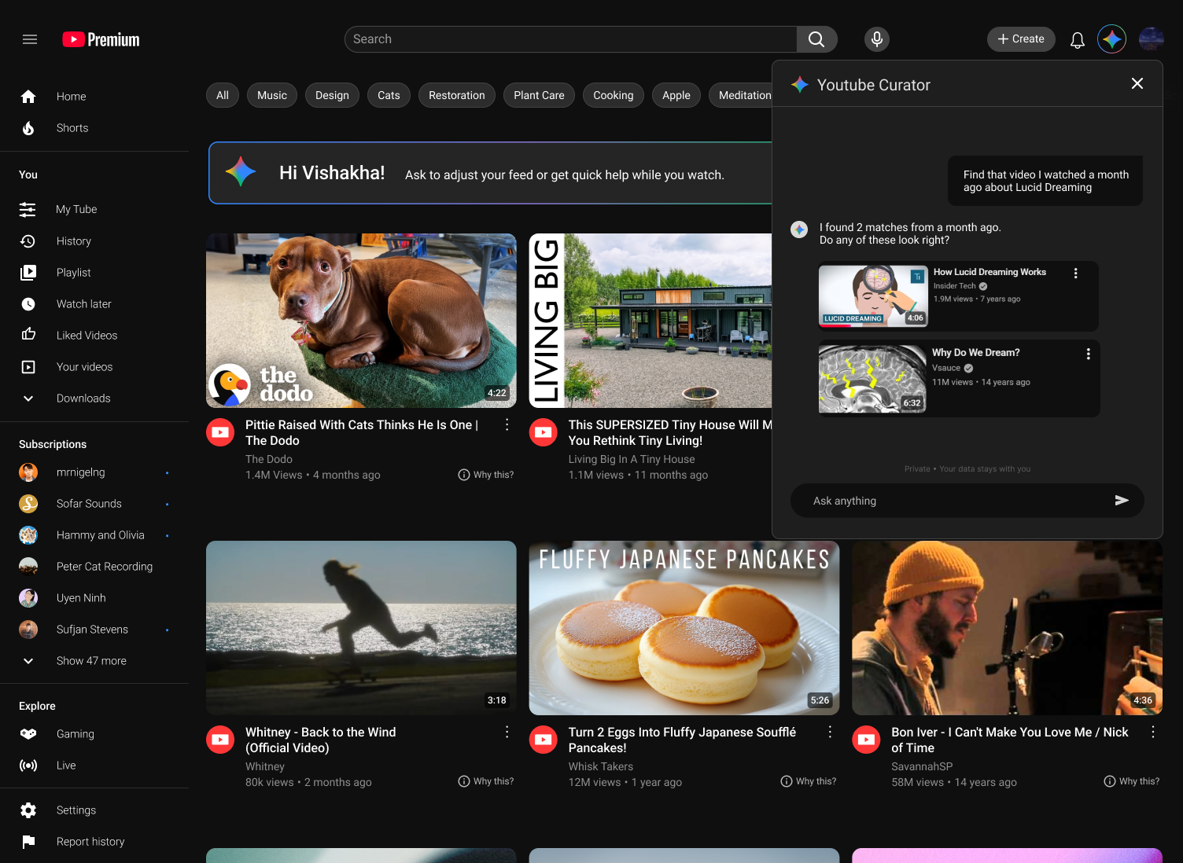Select the Cats category chip
1183x863 pixels.
389,94
